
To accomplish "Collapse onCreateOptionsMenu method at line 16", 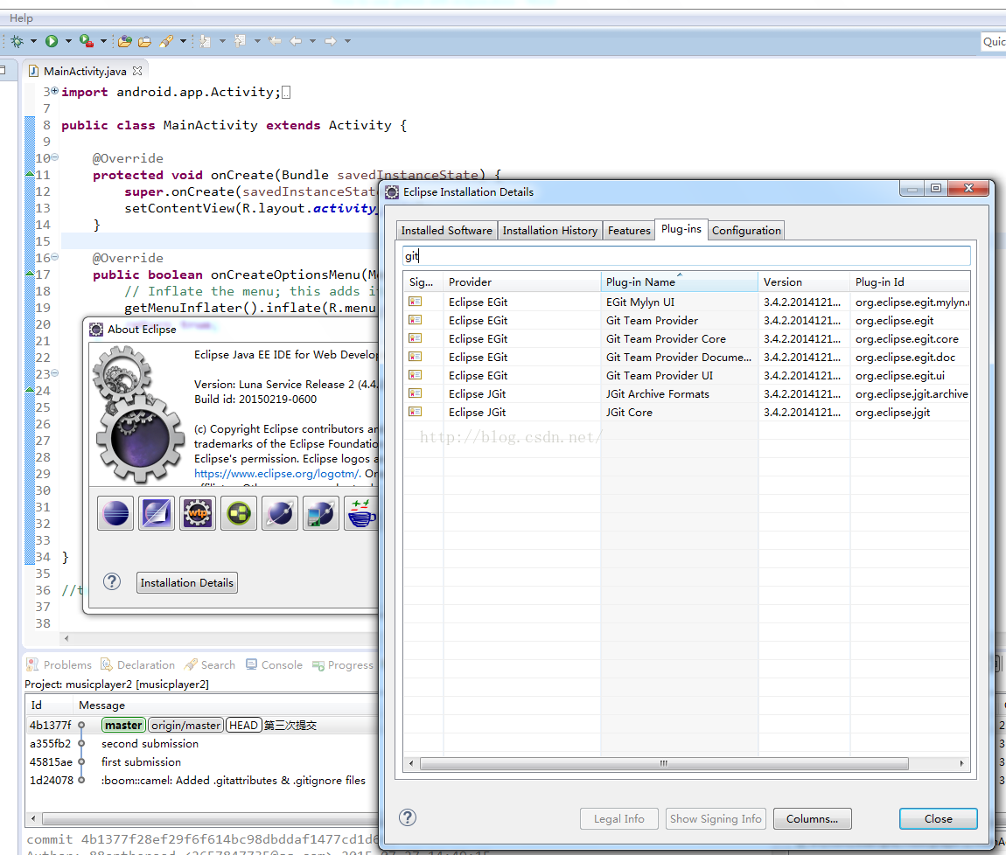I will (x=54, y=256).
